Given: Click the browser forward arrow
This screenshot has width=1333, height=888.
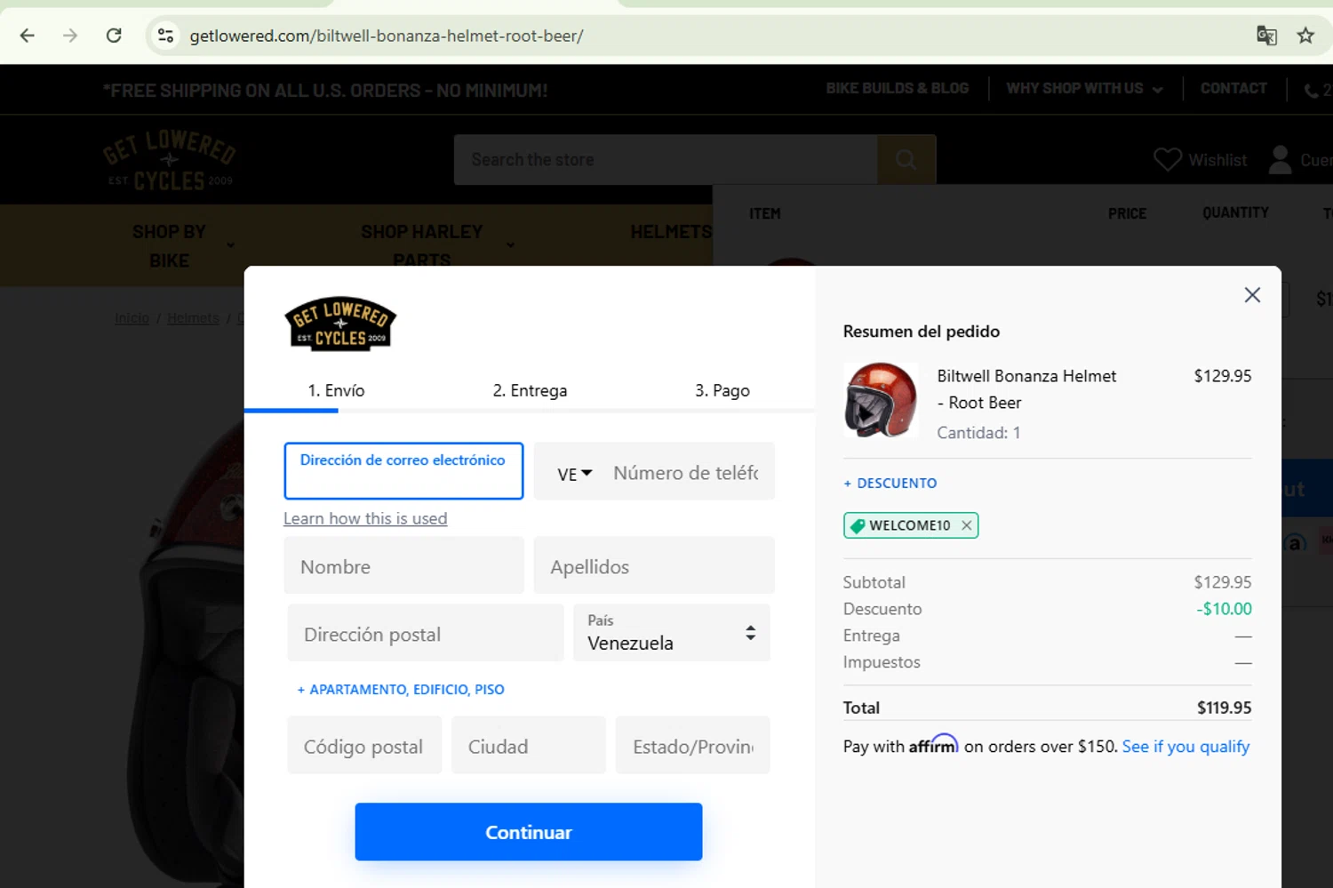Looking at the screenshot, I should pos(70,36).
